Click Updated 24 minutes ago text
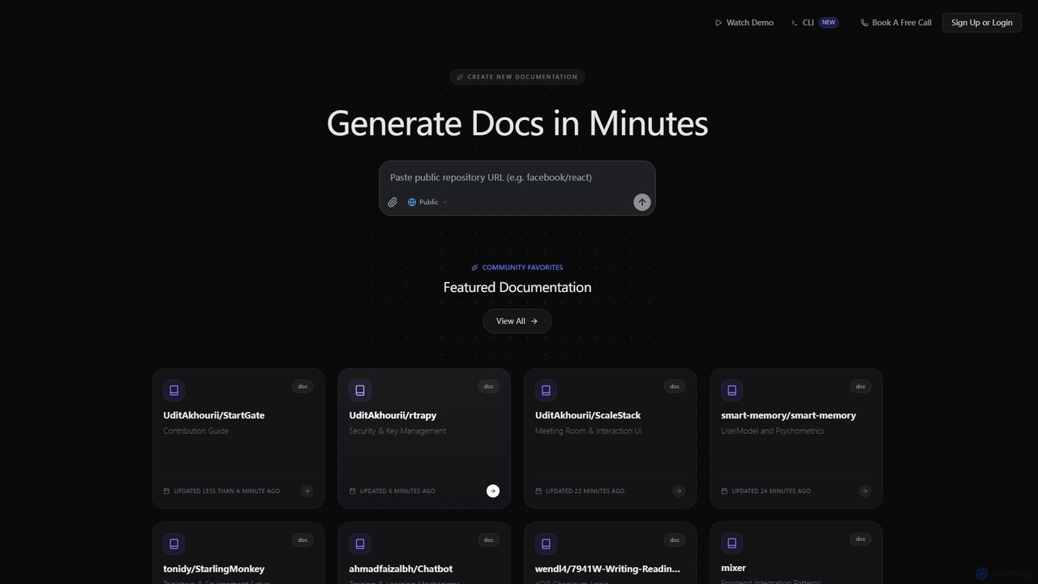 (x=771, y=491)
